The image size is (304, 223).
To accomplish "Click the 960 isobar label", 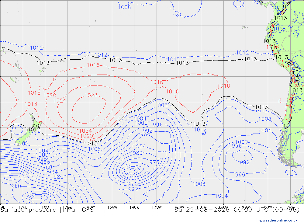I will click(16, 186).
